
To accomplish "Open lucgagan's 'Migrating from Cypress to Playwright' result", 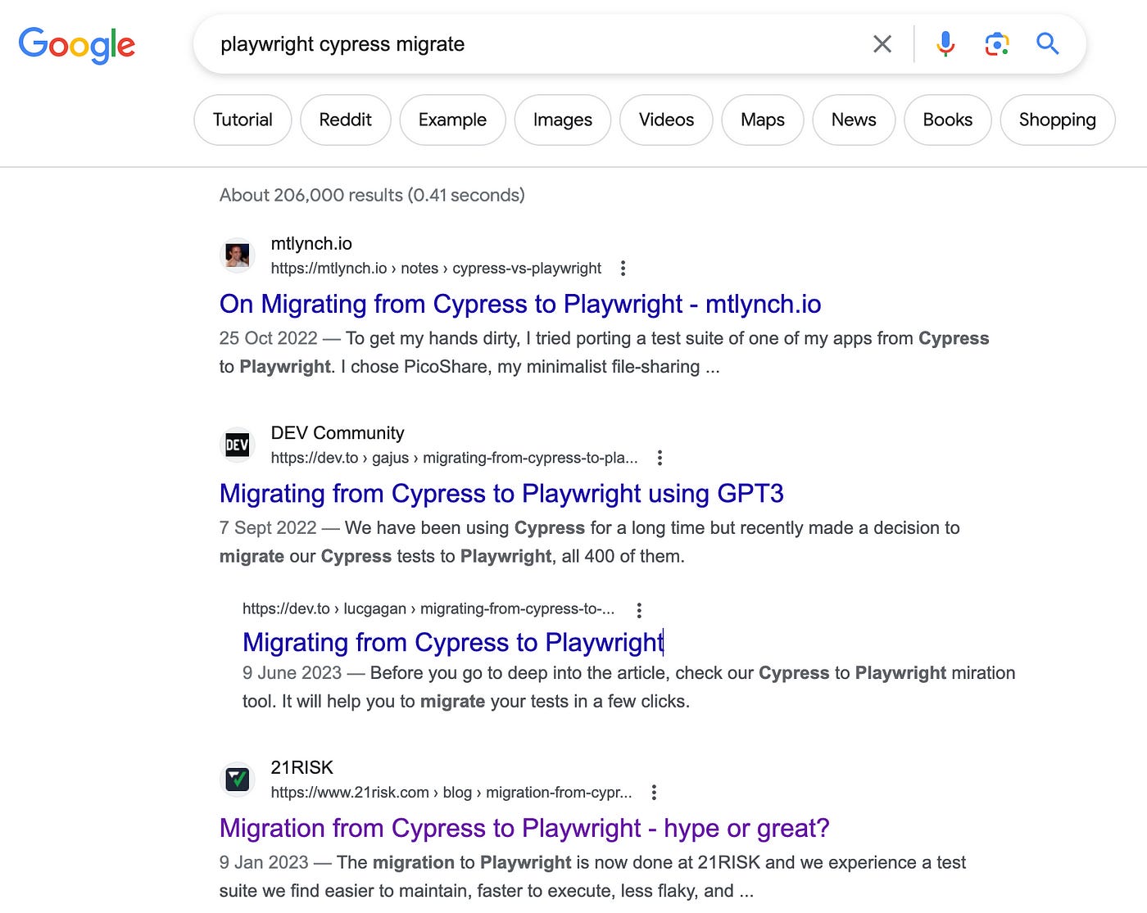I will pos(453,643).
